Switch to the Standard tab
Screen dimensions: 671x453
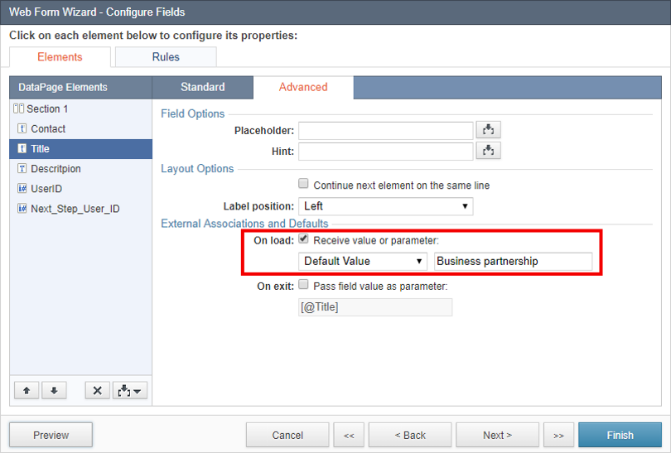(202, 87)
